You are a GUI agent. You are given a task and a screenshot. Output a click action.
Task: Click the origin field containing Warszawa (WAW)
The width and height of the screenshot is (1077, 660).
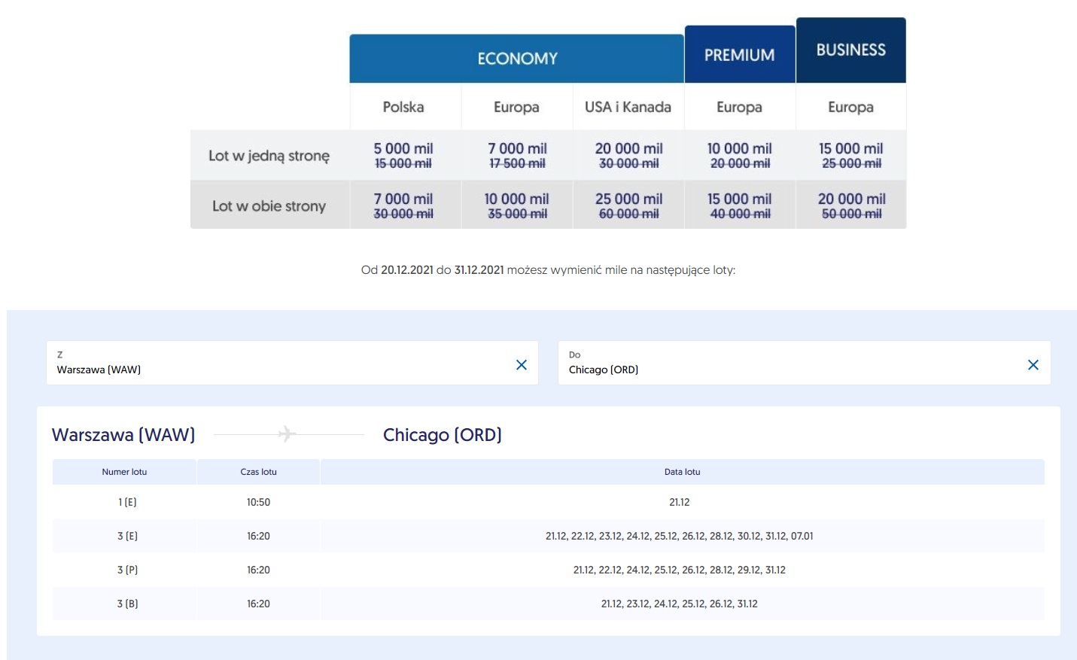tap(292, 363)
